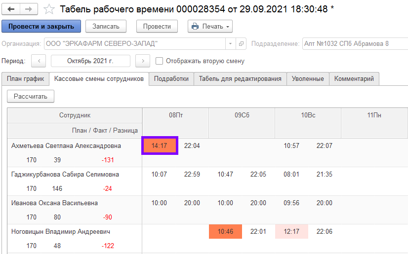This screenshot has width=408, height=254.
Task: Click the Записать button
Action: [106, 26]
